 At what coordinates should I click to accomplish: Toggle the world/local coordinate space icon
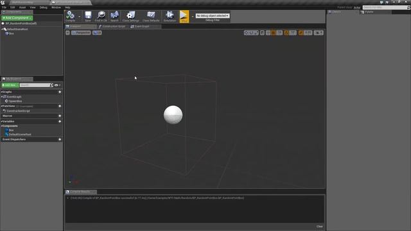click(x=262, y=33)
